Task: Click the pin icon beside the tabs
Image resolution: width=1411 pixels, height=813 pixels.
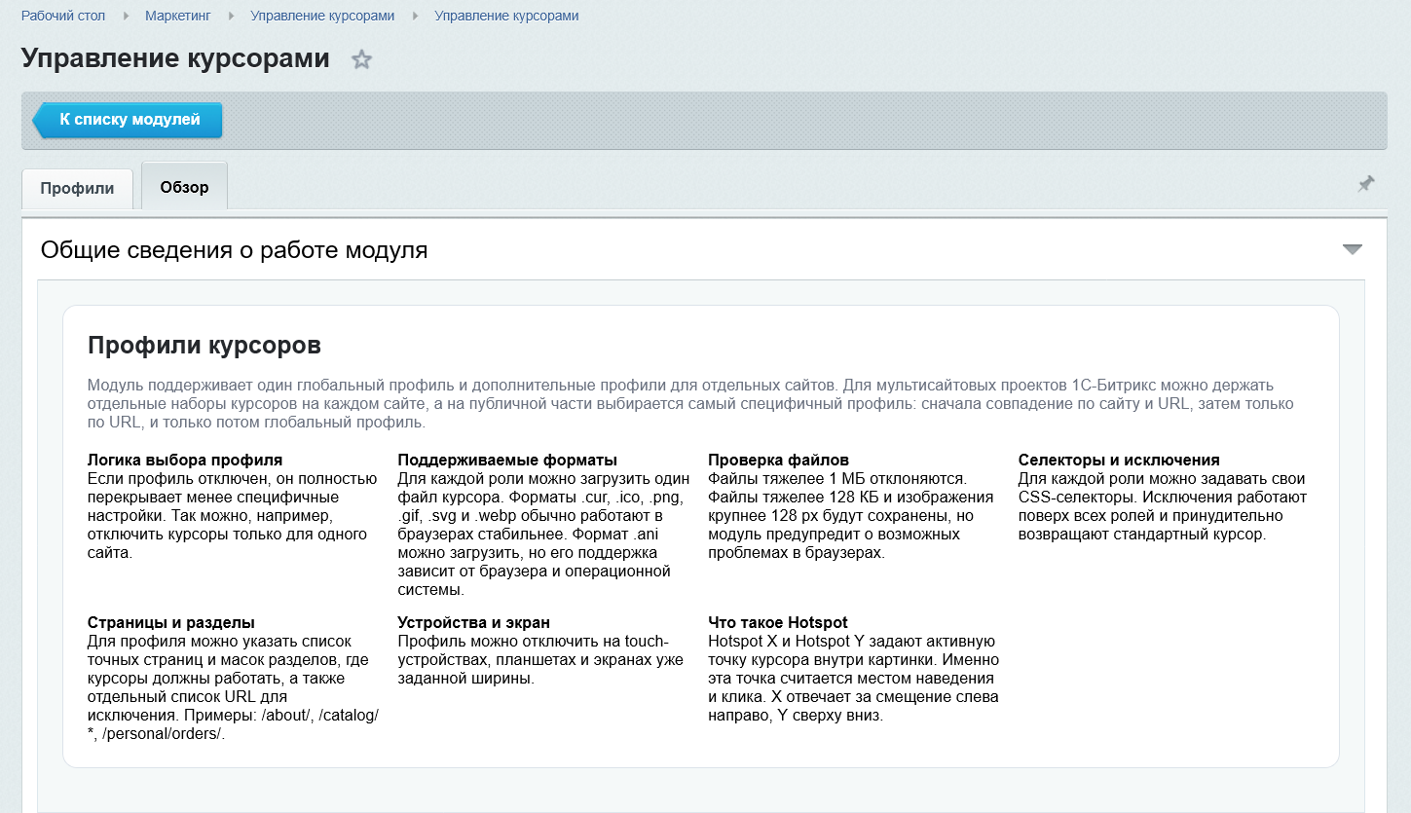Action: (x=1366, y=183)
